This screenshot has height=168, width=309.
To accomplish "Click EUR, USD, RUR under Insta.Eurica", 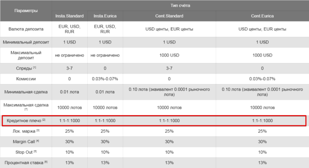I will [x=105, y=29].
